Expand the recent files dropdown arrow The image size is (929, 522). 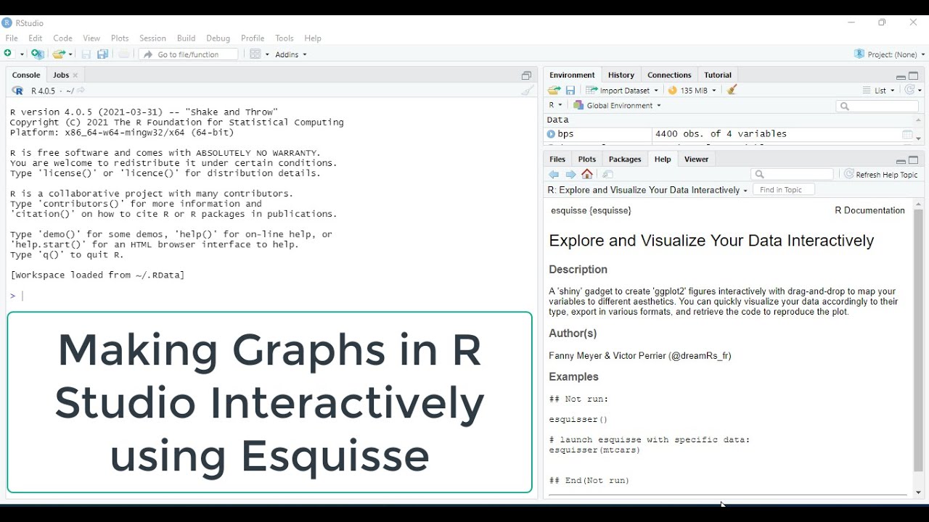click(71, 55)
